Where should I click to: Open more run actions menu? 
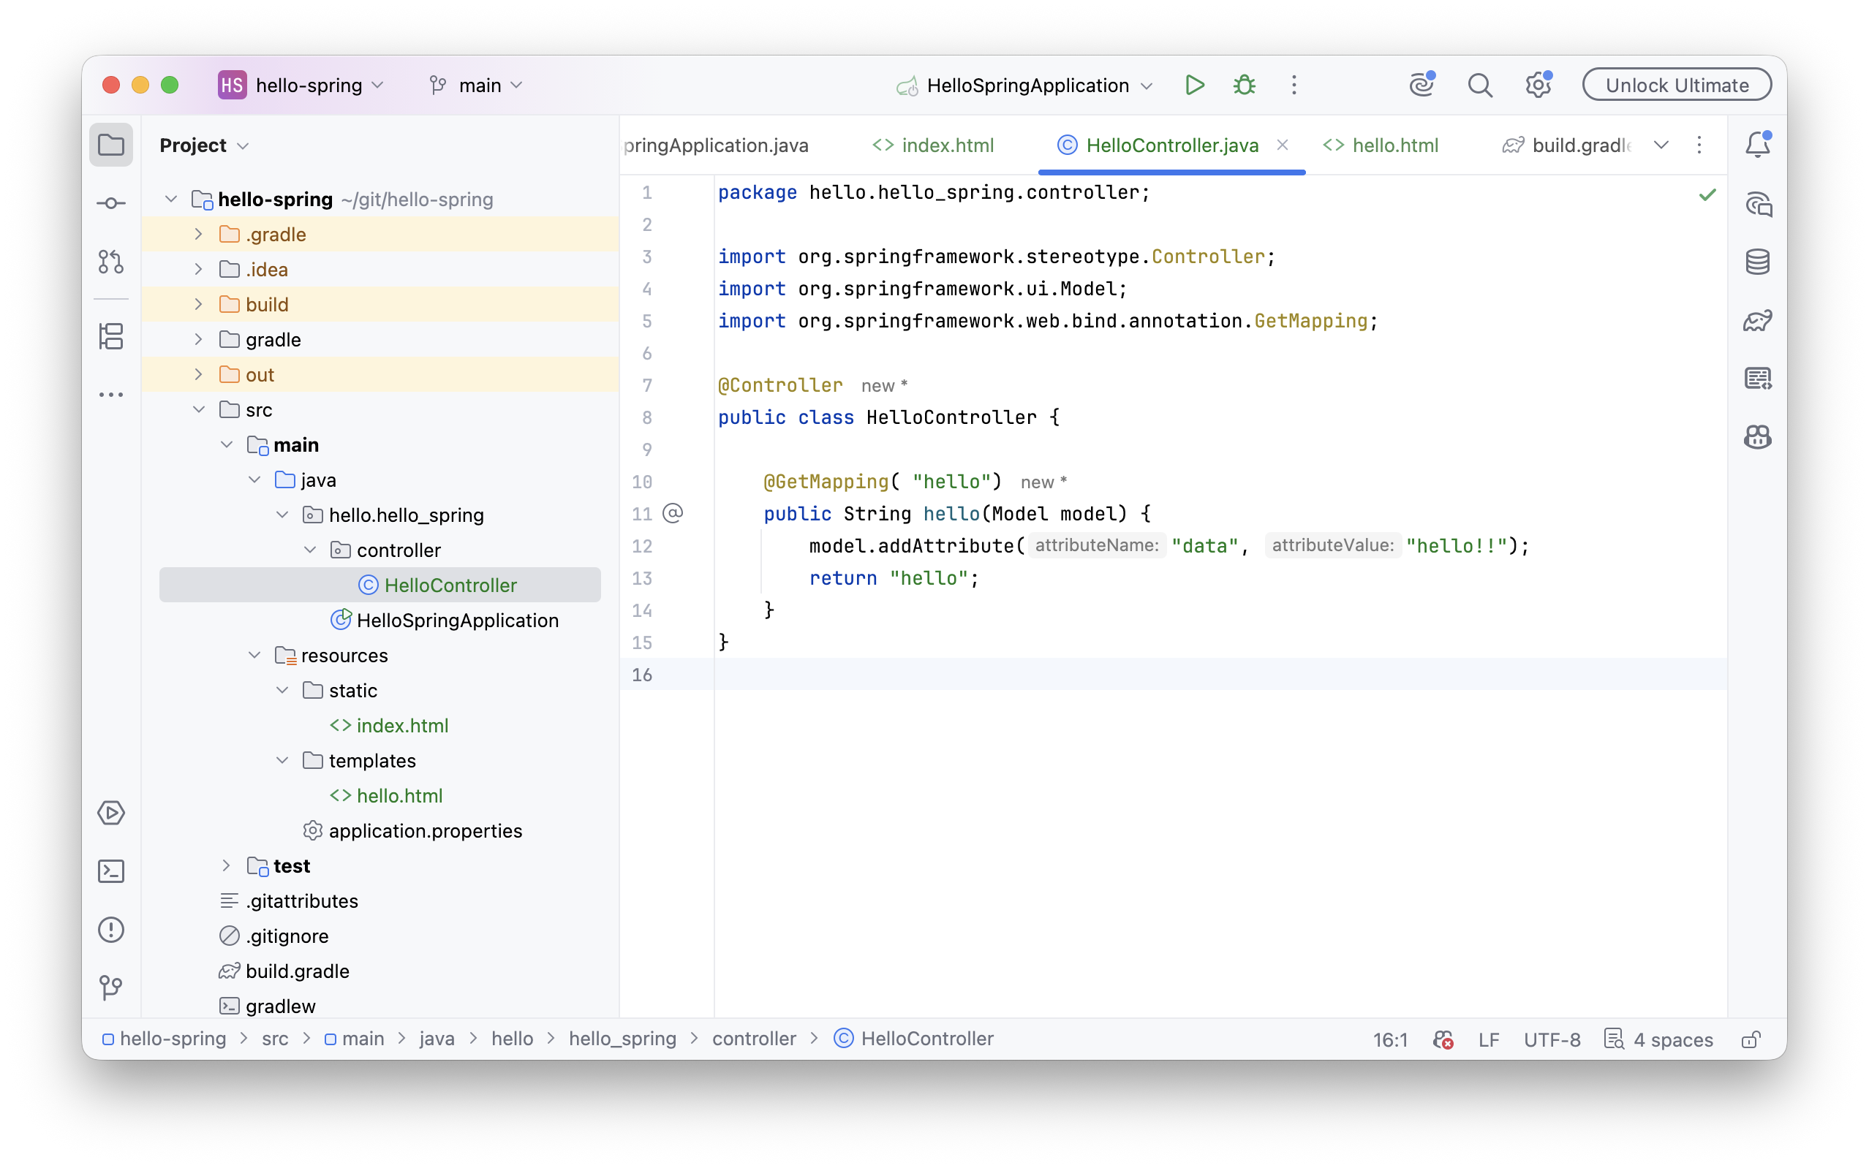(x=1294, y=85)
